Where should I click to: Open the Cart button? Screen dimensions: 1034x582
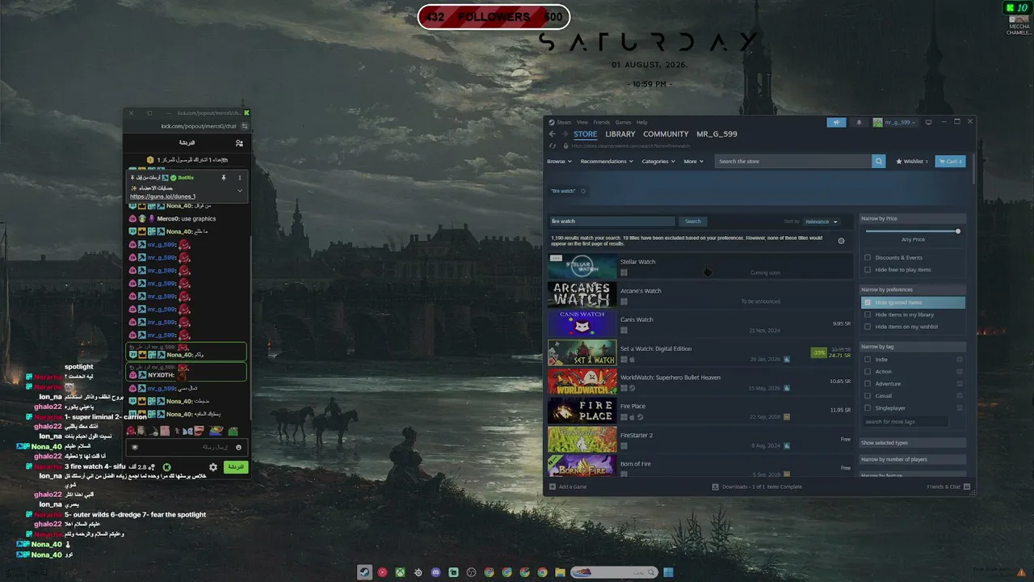click(950, 162)
